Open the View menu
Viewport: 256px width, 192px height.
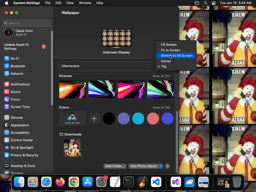[70, 3]
